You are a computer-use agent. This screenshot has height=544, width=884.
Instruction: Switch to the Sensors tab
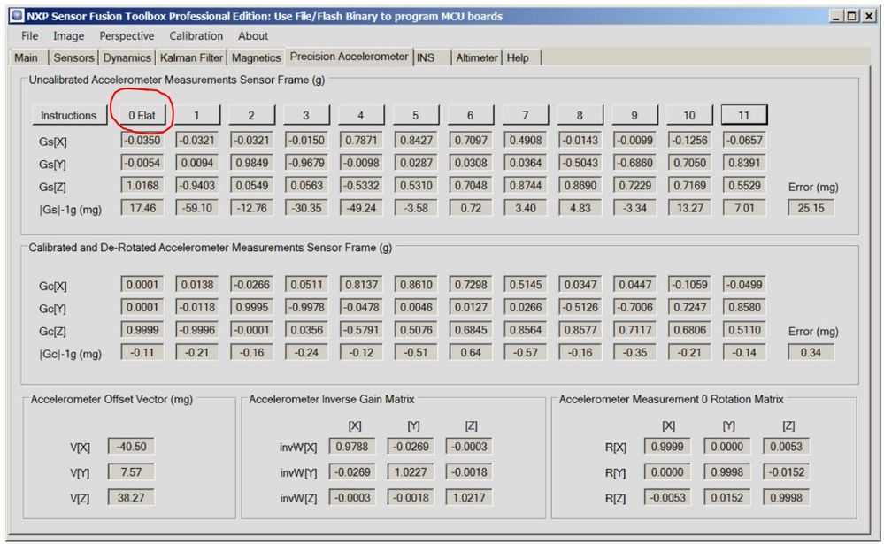(x=73, y=57)
